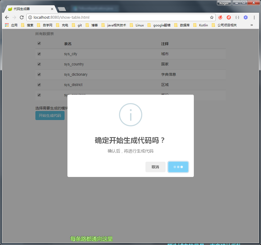Click the address bar URL field
The width and height of the screenshot is (261, 245).
121,17
